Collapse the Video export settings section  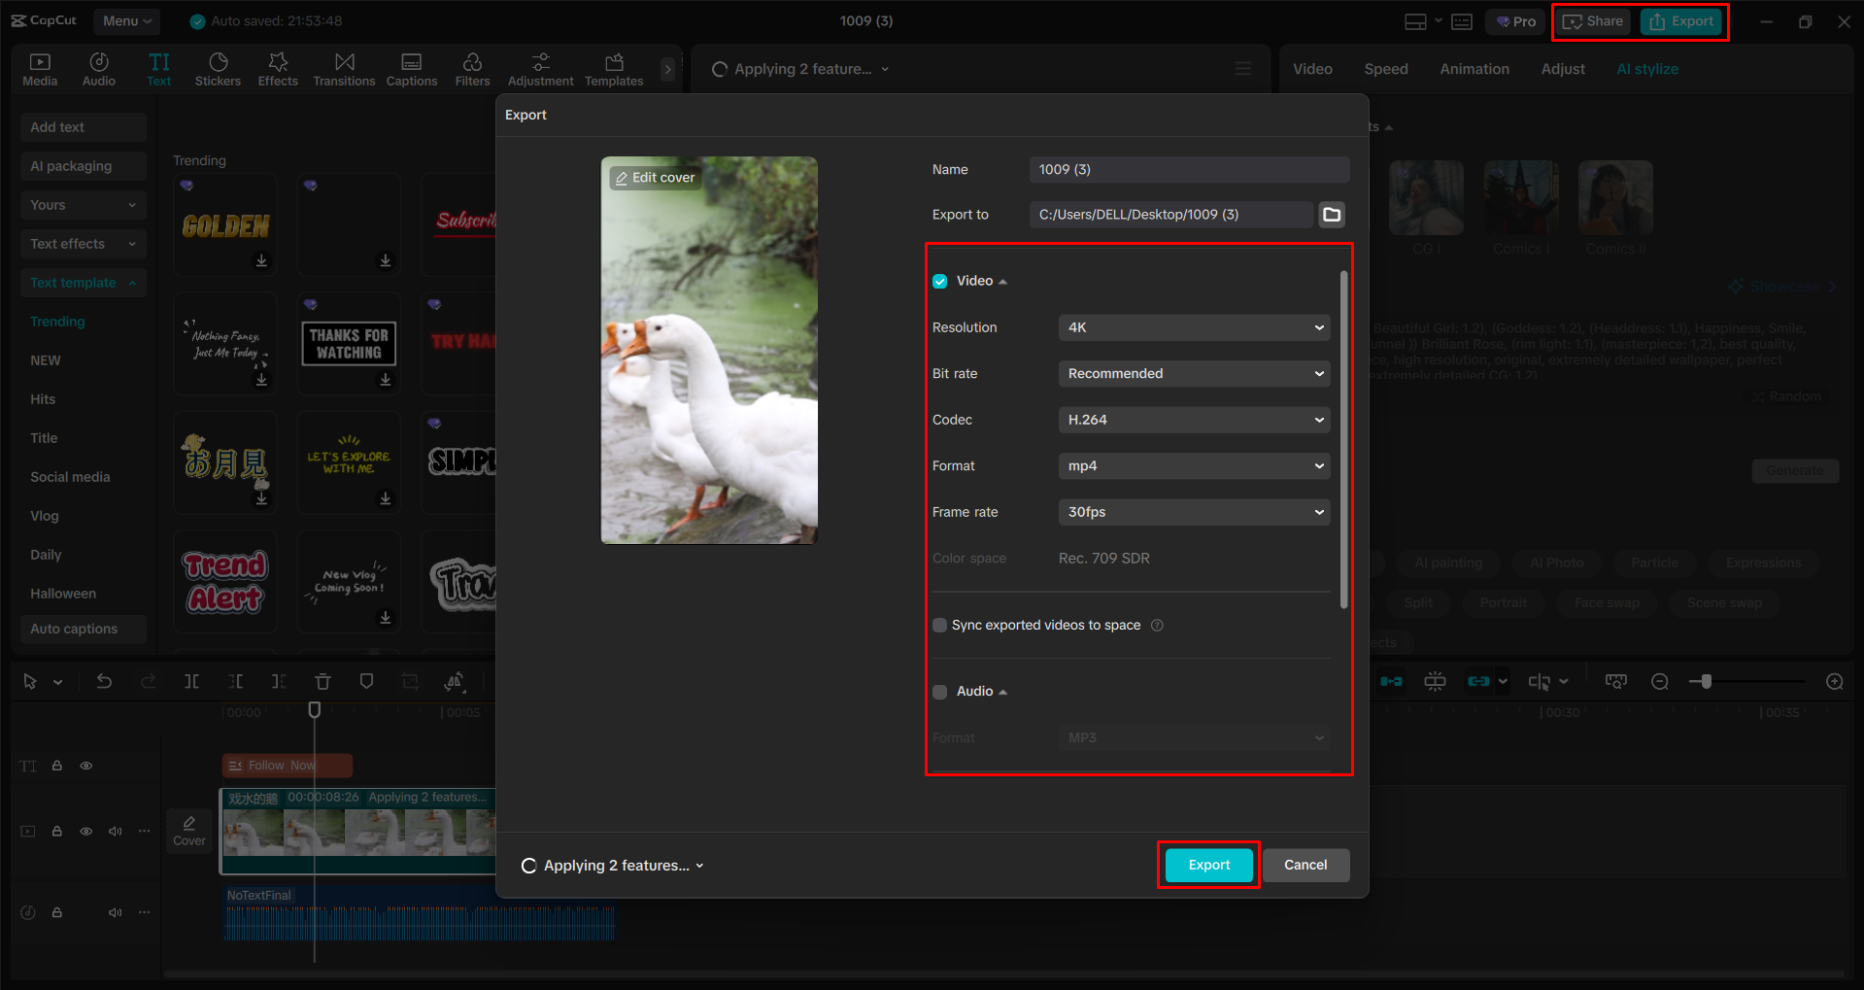pyautogui.click(x=1002, y=281)
